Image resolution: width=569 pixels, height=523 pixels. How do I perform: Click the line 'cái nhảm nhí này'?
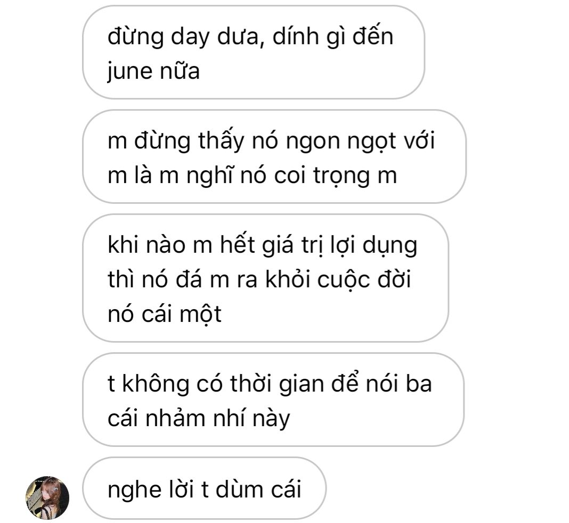(199, 418)
